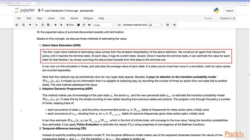Click the Logout button

[x=229, y=10]
